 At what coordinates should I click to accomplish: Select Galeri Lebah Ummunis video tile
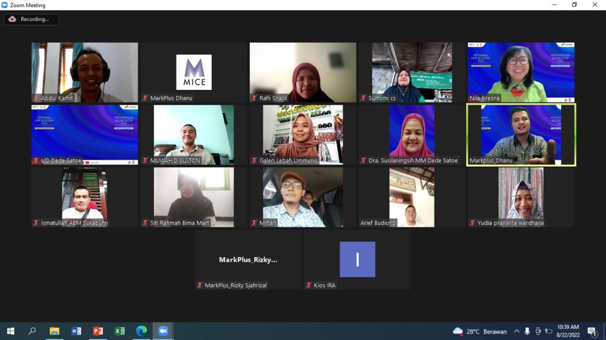click(x=302, y=135)
